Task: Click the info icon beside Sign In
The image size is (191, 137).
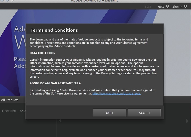Action: pos(185,6)
